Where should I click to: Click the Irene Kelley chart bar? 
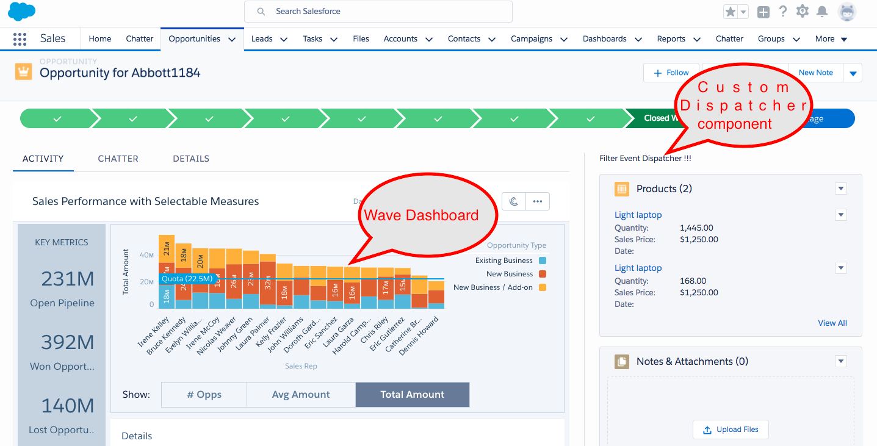(167, 272)
